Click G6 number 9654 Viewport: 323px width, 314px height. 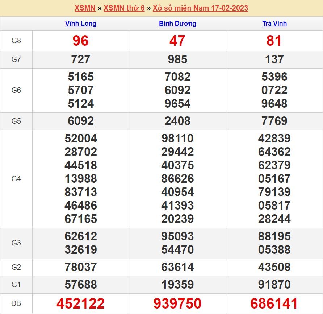[x=177, y=104]
